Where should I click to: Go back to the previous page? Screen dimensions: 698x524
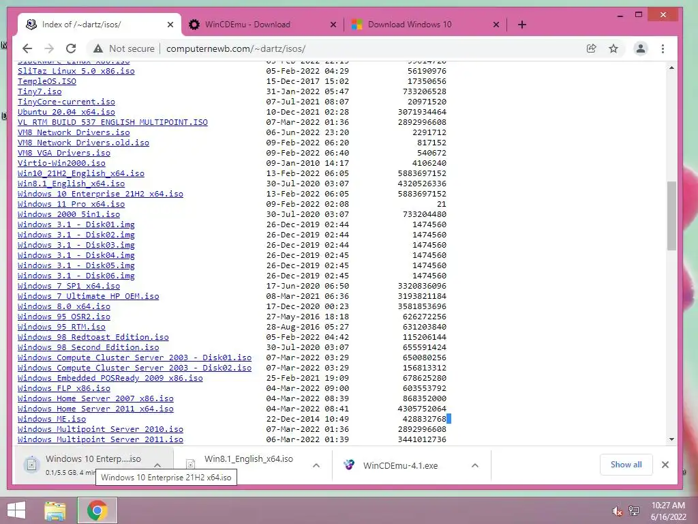(x=27, y=48)
